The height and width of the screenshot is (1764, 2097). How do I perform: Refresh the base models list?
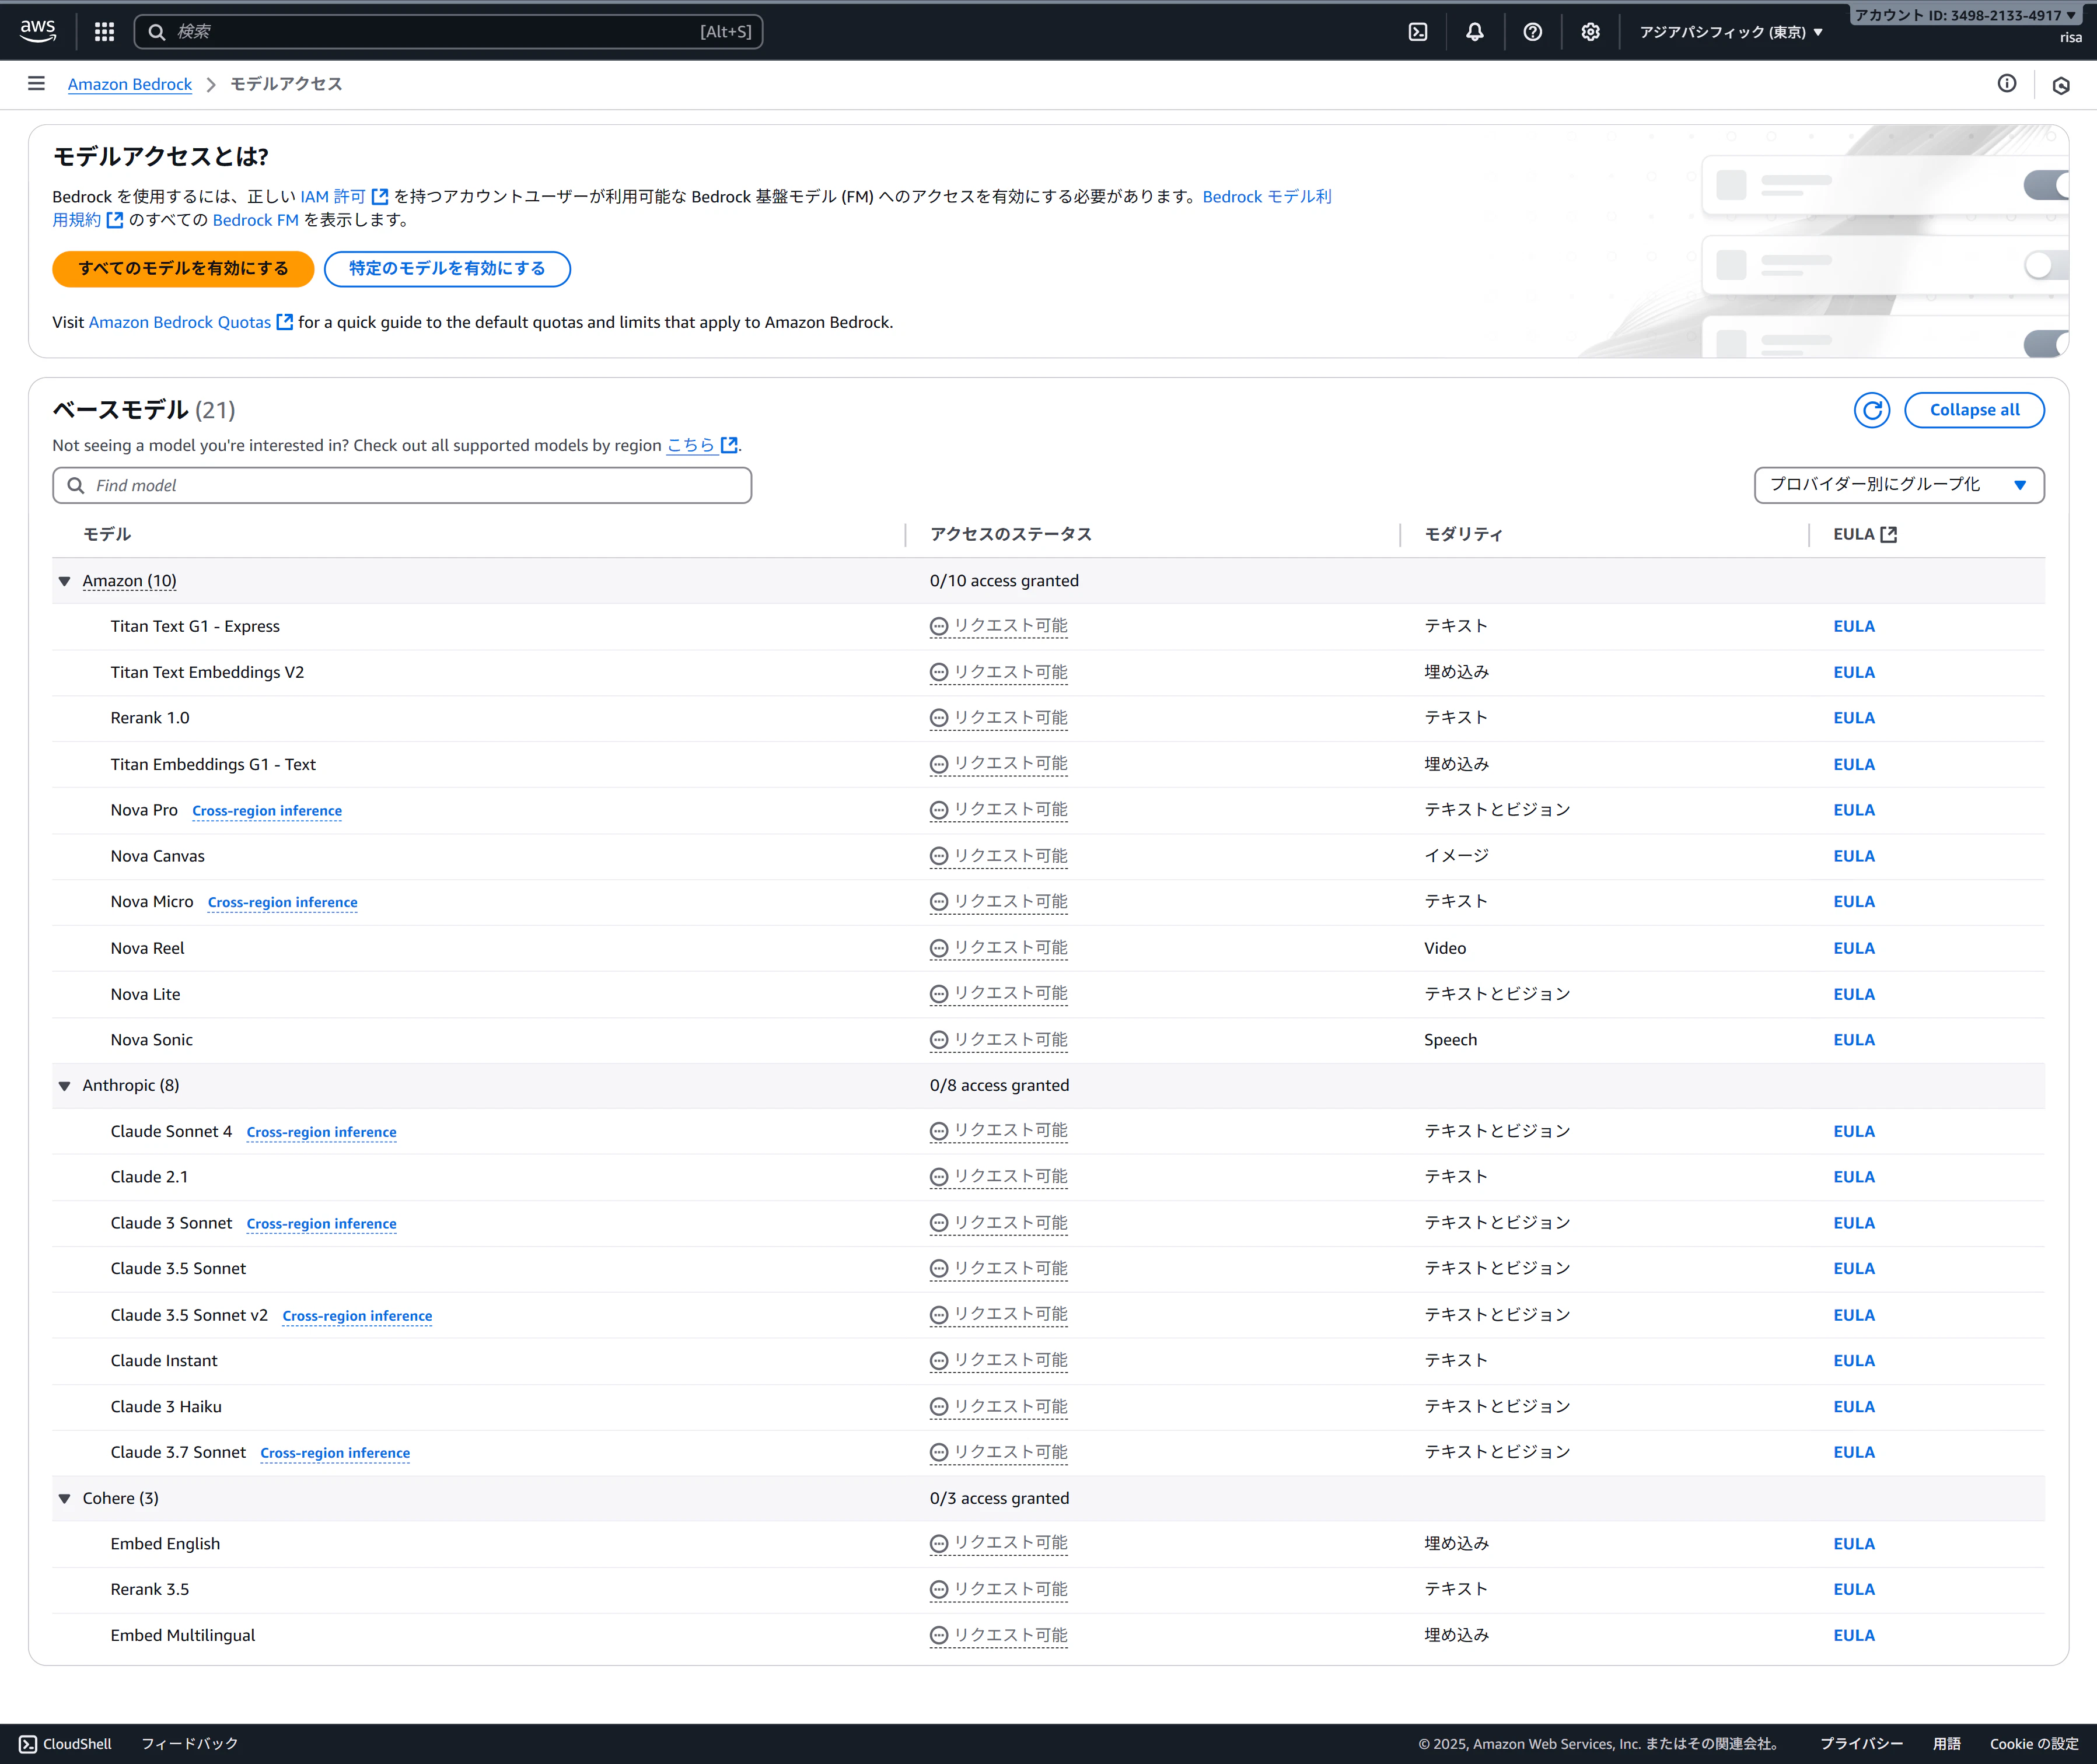tap(1872, 410)
